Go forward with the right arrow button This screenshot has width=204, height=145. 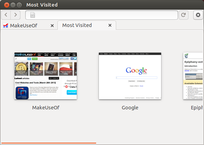[x=15, y=15]
